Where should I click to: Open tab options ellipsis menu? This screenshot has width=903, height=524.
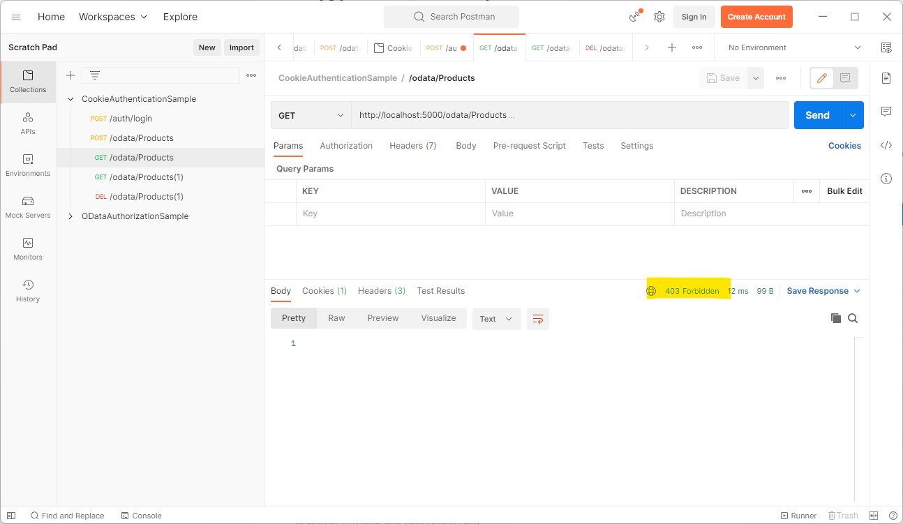click(697, 47)
